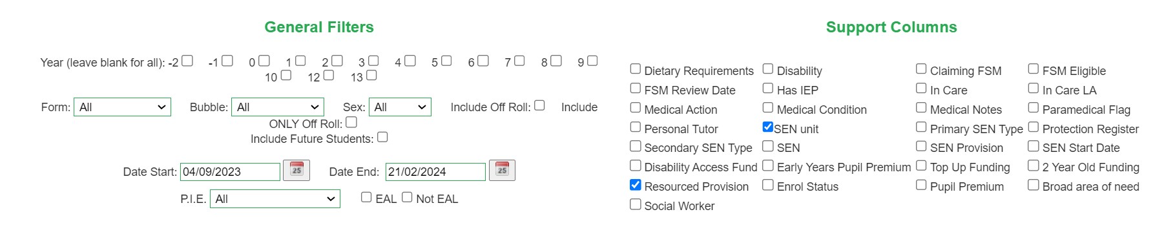Tick the Social Worker checkbox
This screenshot has height=234, width=1175.
[x=636, y=204]
